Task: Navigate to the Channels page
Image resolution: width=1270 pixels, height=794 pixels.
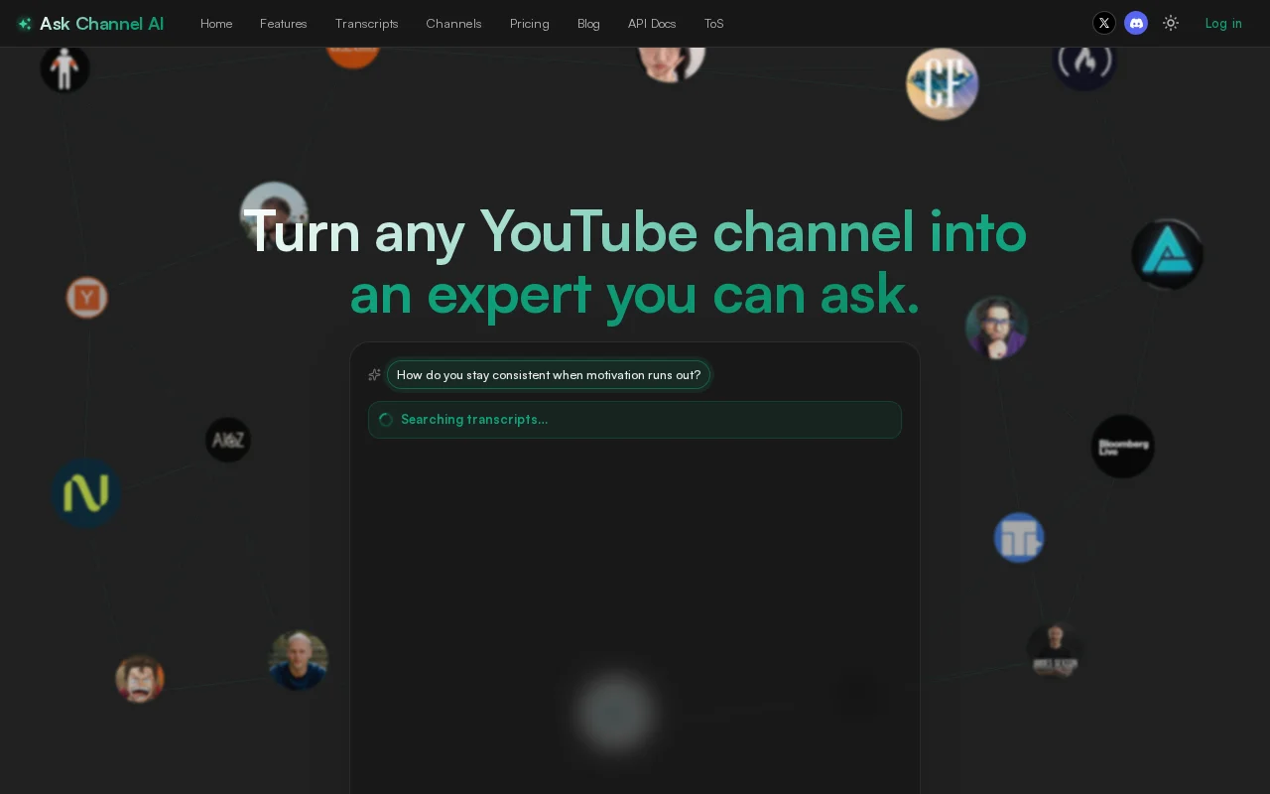Action: 454,24
